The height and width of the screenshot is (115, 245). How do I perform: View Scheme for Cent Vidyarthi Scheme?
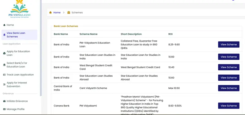228,88
